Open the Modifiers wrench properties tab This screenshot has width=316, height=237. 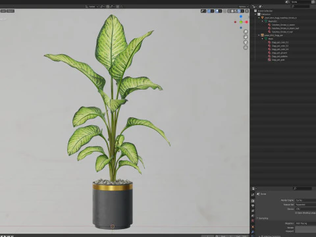[253, 232]
